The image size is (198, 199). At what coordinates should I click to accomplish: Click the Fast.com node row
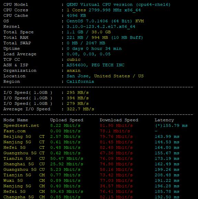[x=96, y=131]
